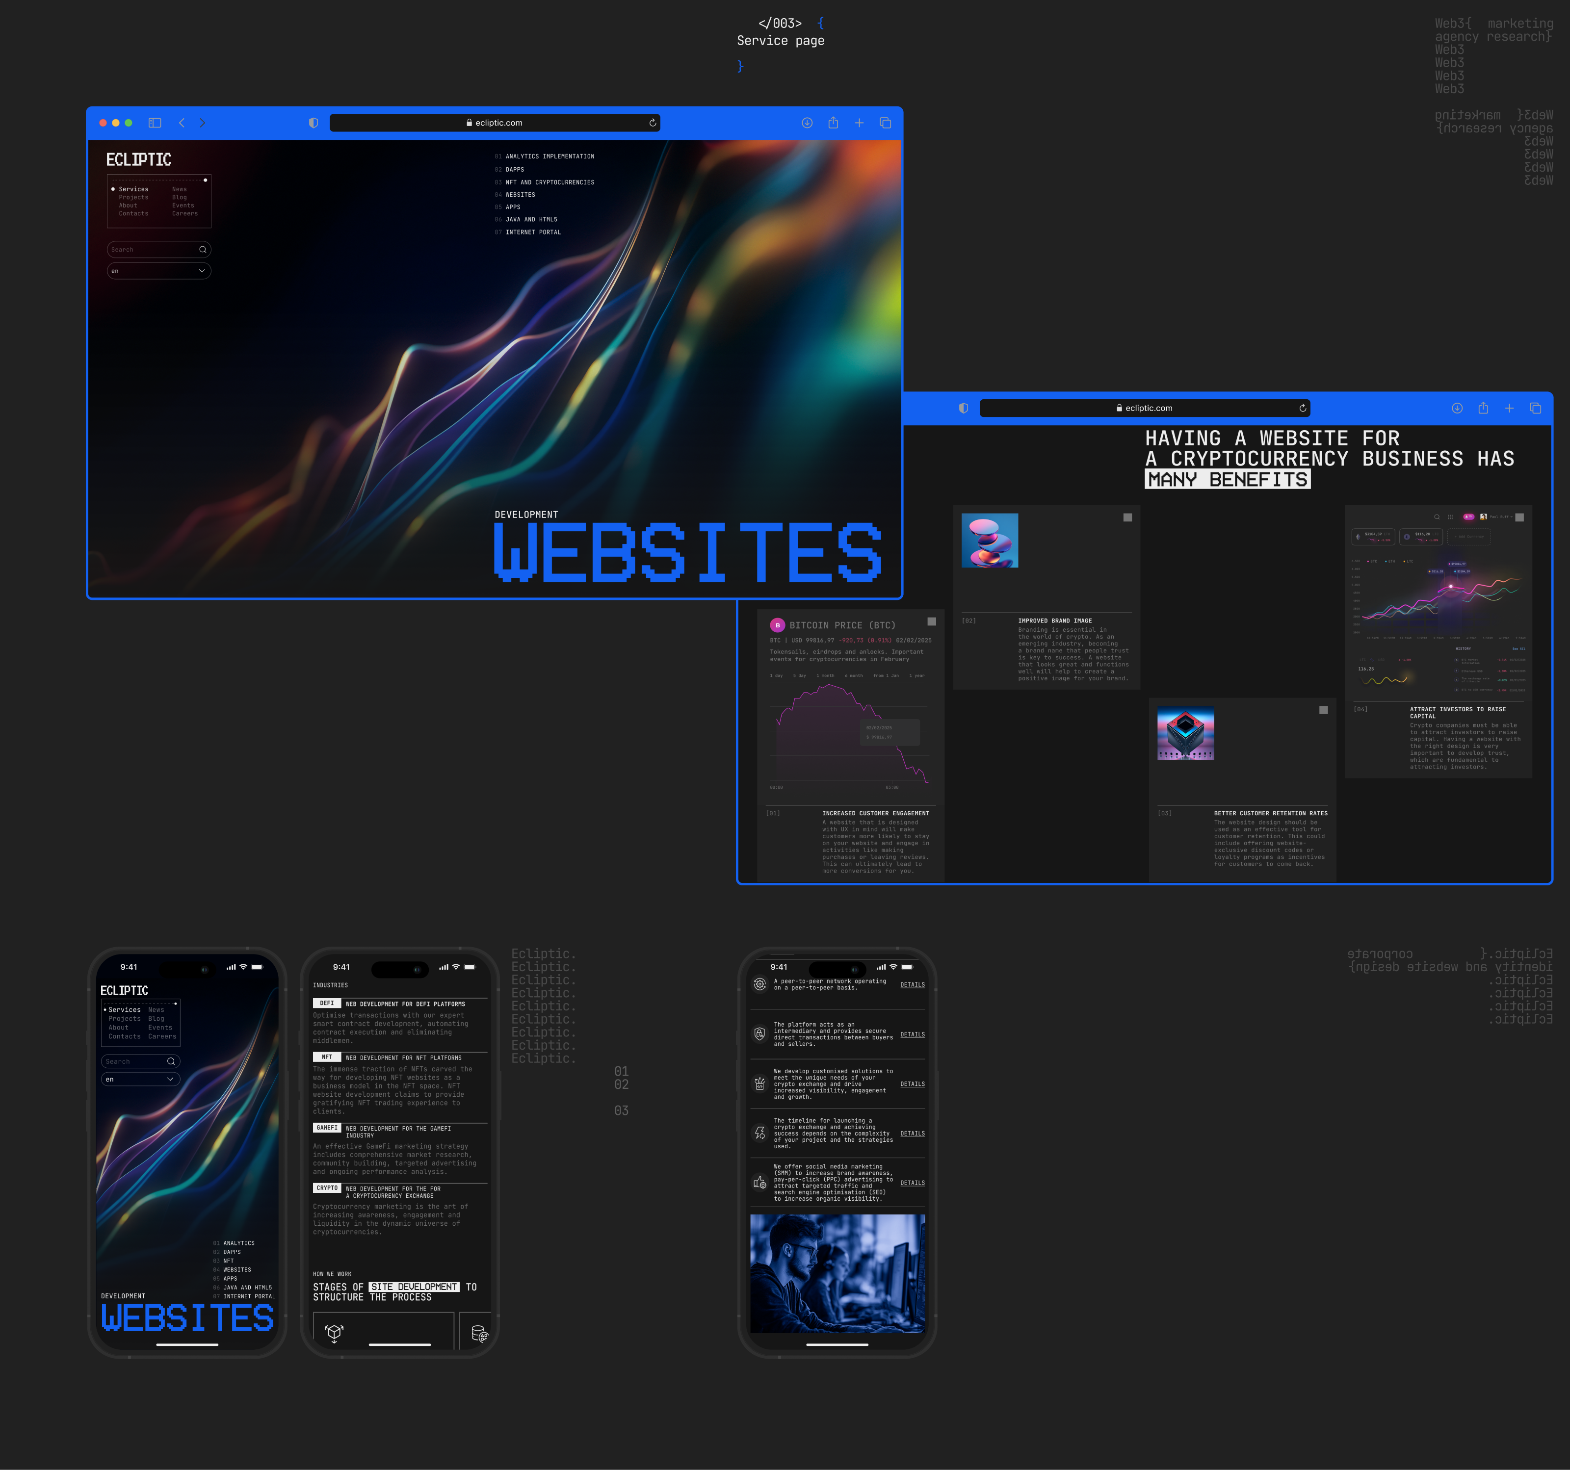Viewport: 1570px width, 1470px height.
Task: Click the back arrow in the left browser toolbar
Action: click(183, 123)
